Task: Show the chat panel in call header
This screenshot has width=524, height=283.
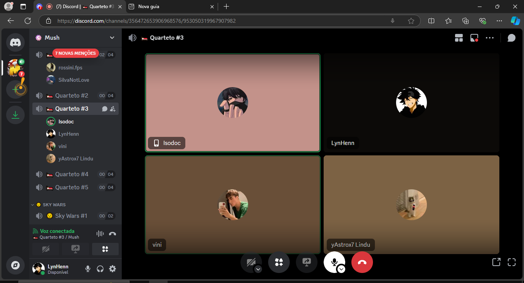Action: click(x=512, y=38)
